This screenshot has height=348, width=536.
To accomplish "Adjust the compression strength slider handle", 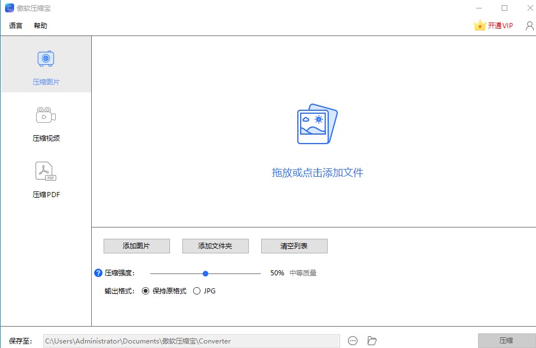I will point(205,273).
